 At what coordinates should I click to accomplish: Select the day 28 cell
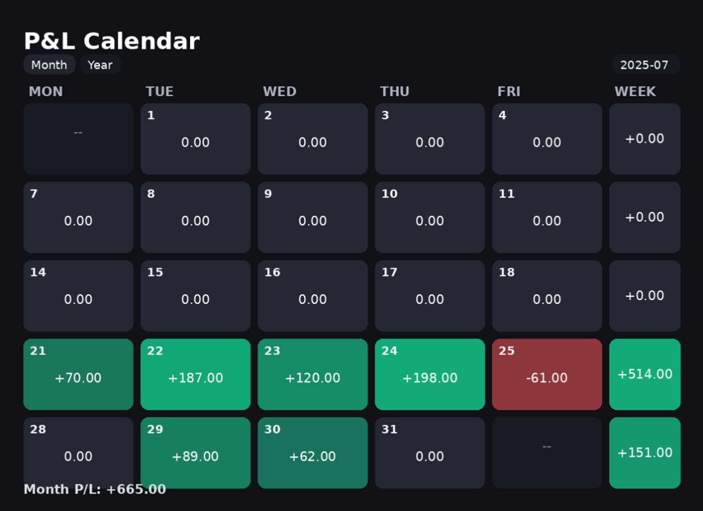[78, 453]
